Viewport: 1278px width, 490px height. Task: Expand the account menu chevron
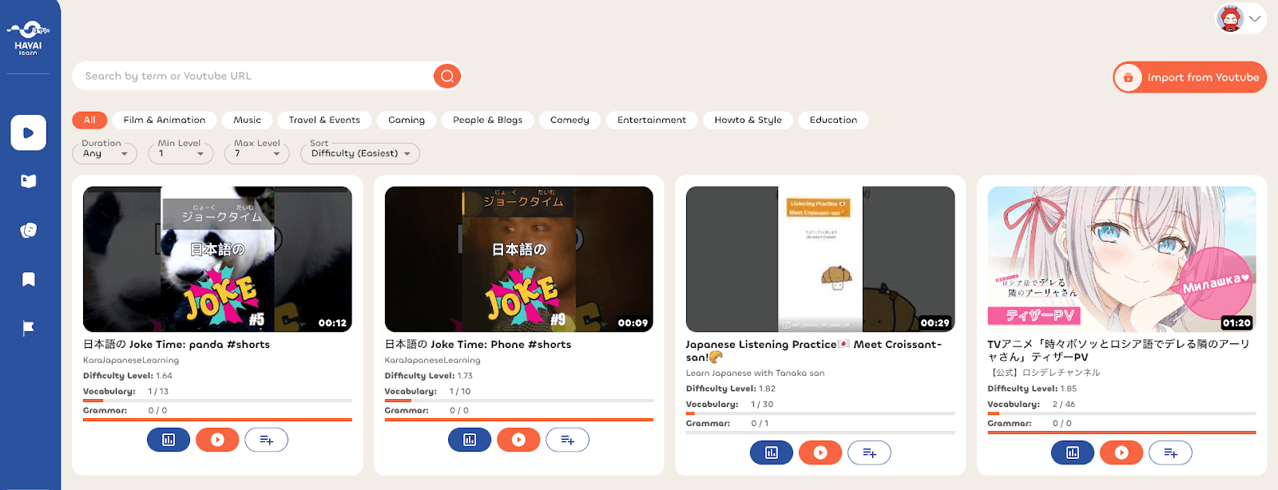coord(1256,19)
